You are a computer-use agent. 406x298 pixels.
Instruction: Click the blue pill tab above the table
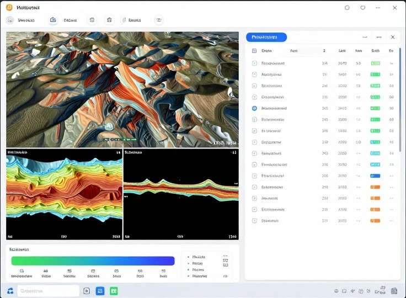(x=266, y=37)
